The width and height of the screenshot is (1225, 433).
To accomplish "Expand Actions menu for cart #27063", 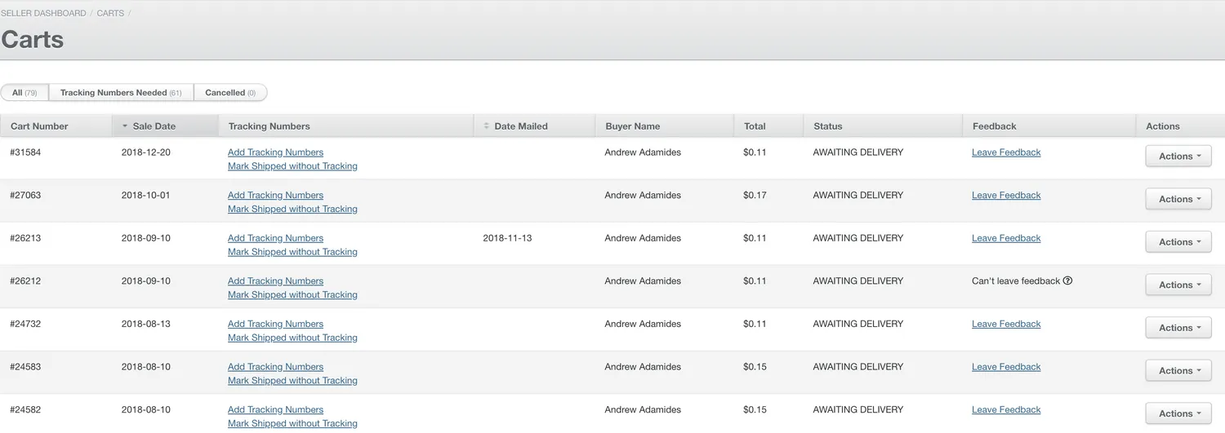I will coord(1178,199).
